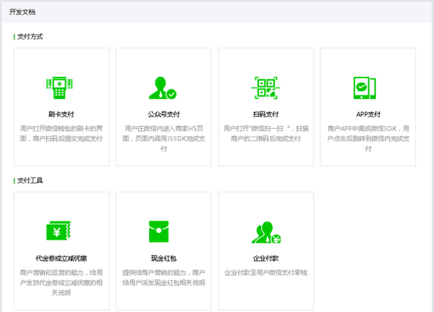Screen dimensions: 434x312
Task: Open the 刷卡支付 title link
Action: 61,114
